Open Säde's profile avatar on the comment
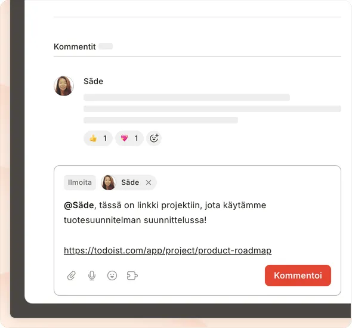The image size is (352, 328). [x=64, y=86]
